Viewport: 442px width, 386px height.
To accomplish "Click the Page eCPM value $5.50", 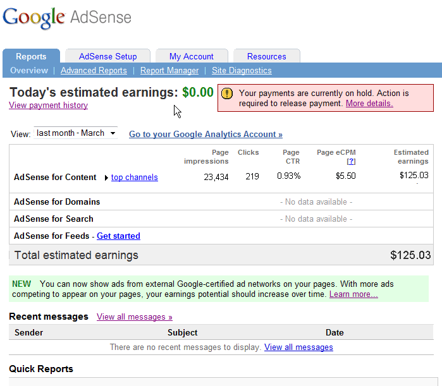I will tap(346, 176).
